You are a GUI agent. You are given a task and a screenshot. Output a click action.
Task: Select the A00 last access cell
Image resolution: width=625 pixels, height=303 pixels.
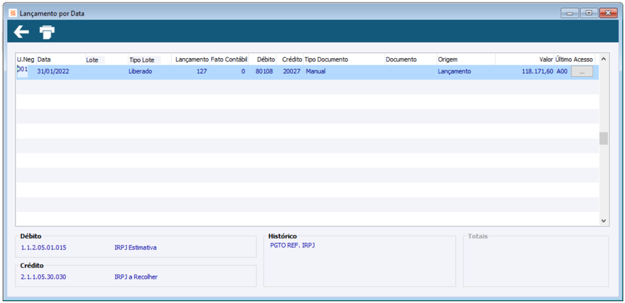562,72
